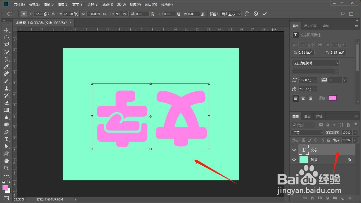Select the Eraser tool
The width and height of the screenshot is (361, 203).
click(x=6, y=103)
